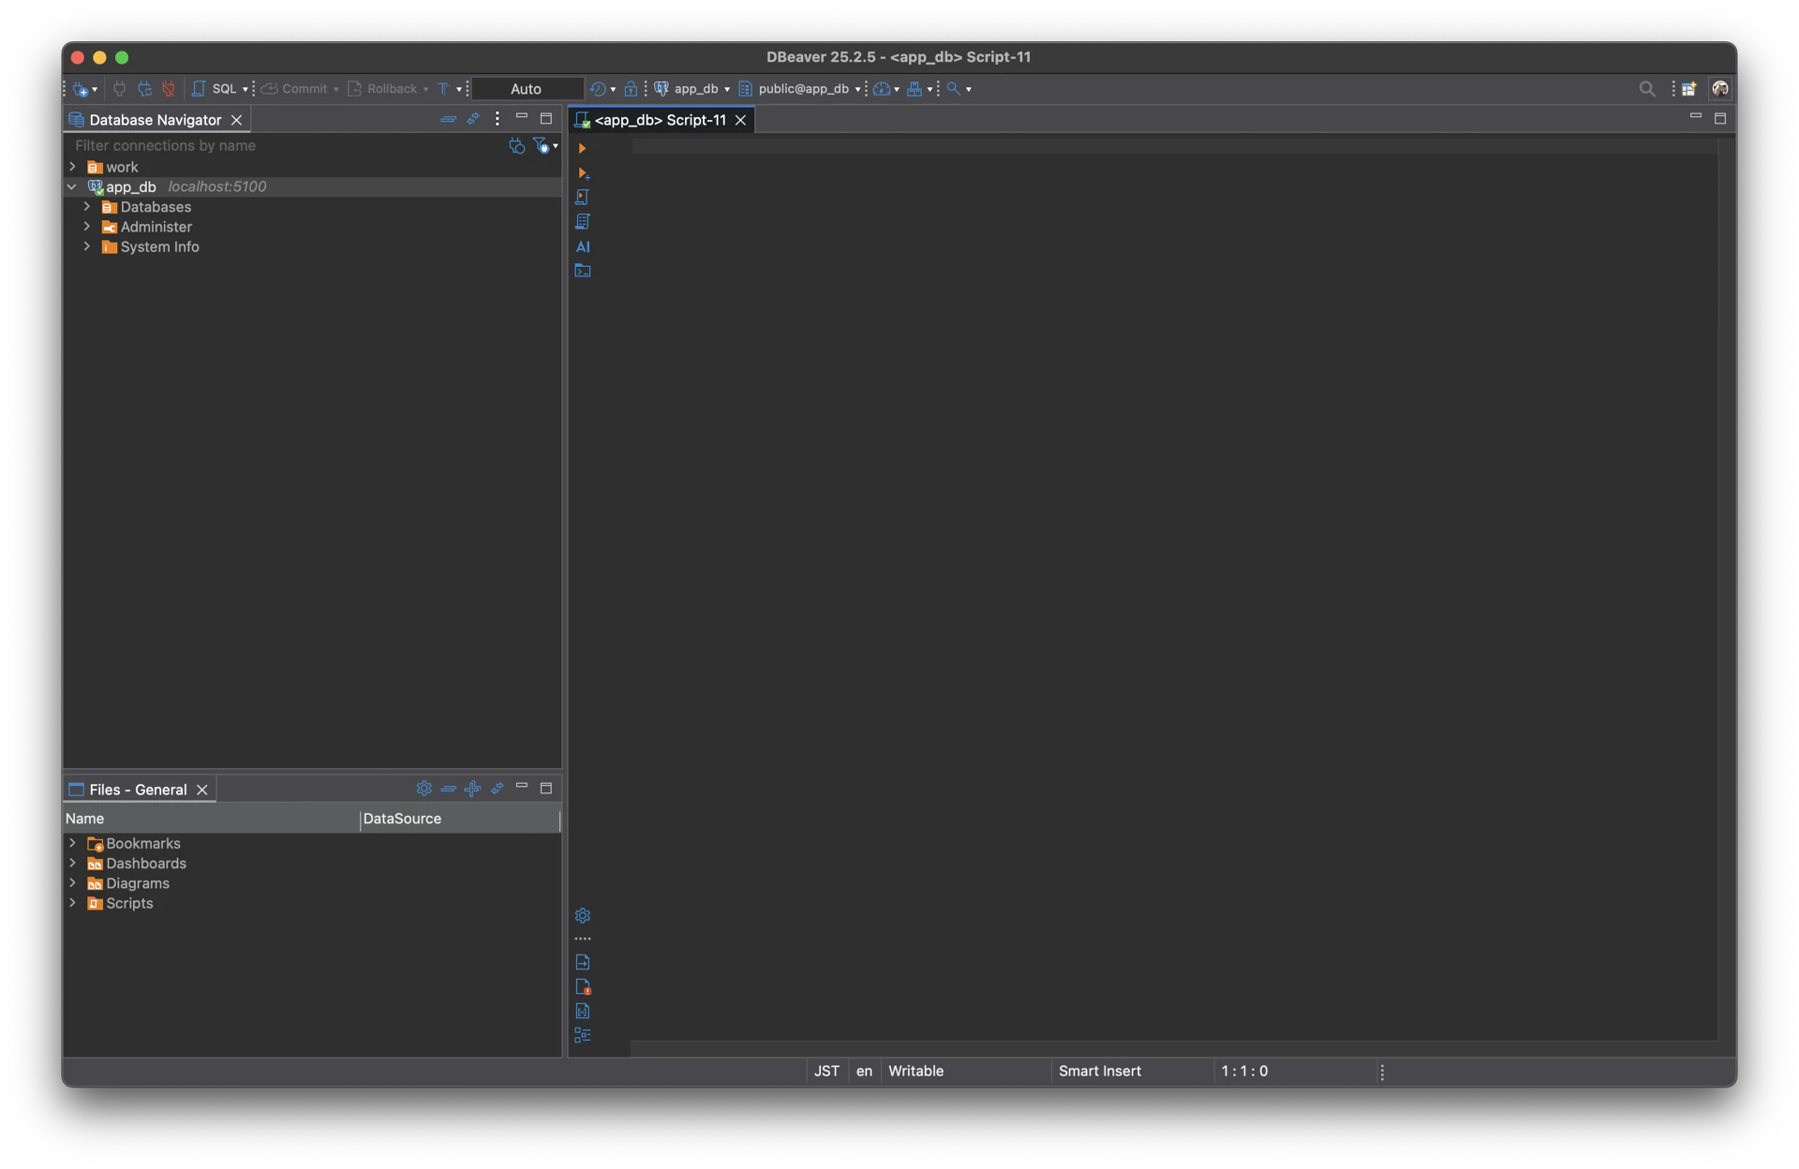Viewport: 1799px width, 1169px height.
Task: Open the global search magnifier at right
Action: [x=1647, y=89]
